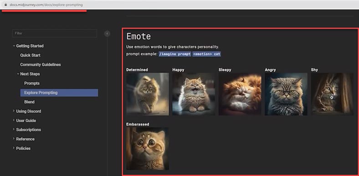Collapse the Getting Started section chevron
Viewport: 359px width, 176px height.
click(x=14, y=46)
